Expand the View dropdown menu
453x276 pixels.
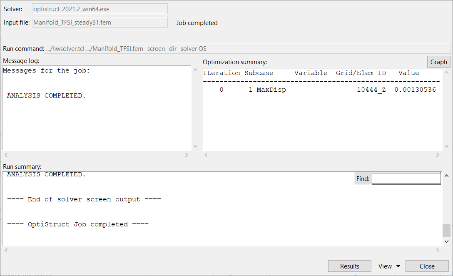[389, 266]
